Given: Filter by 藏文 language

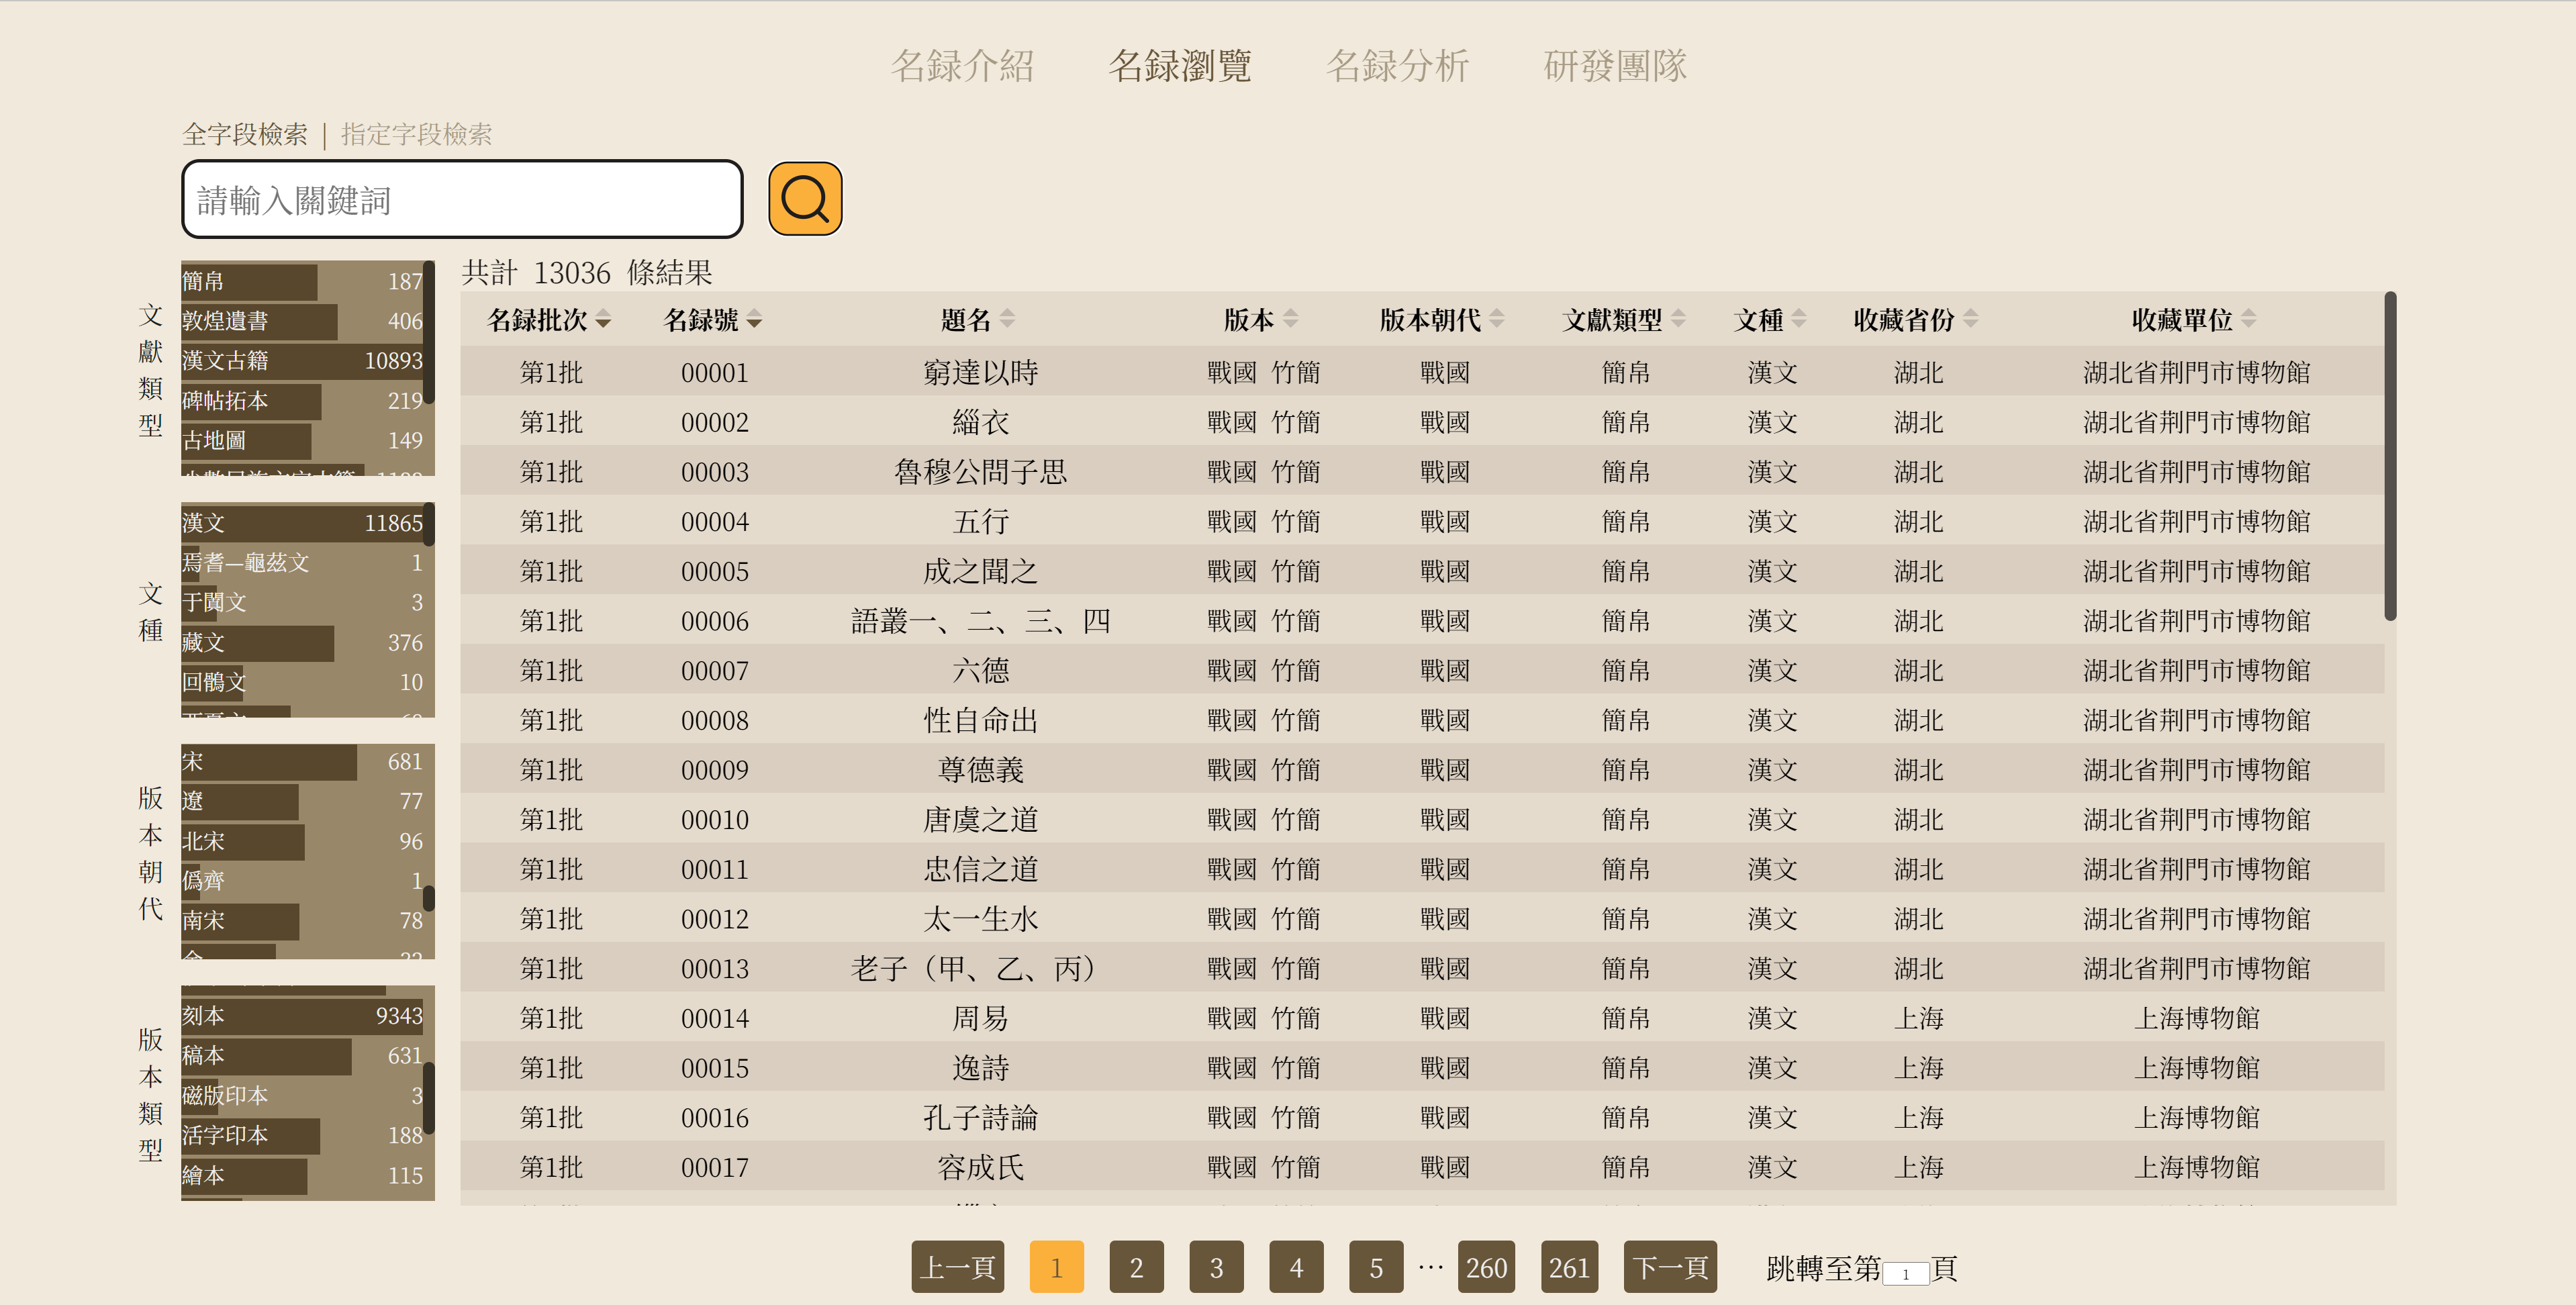Looking at the screenshot, I should 302,643.
